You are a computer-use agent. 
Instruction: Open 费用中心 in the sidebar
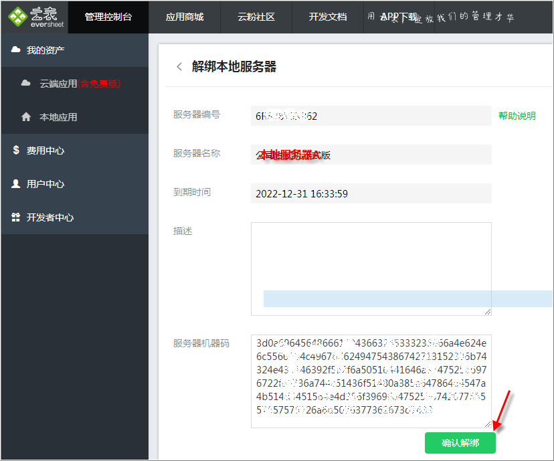[74, 151]
